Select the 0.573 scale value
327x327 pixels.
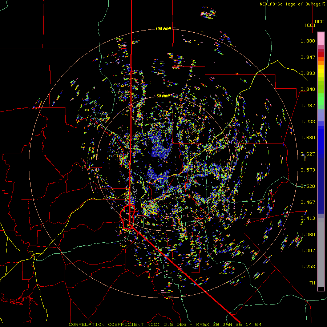coord(308,170)
